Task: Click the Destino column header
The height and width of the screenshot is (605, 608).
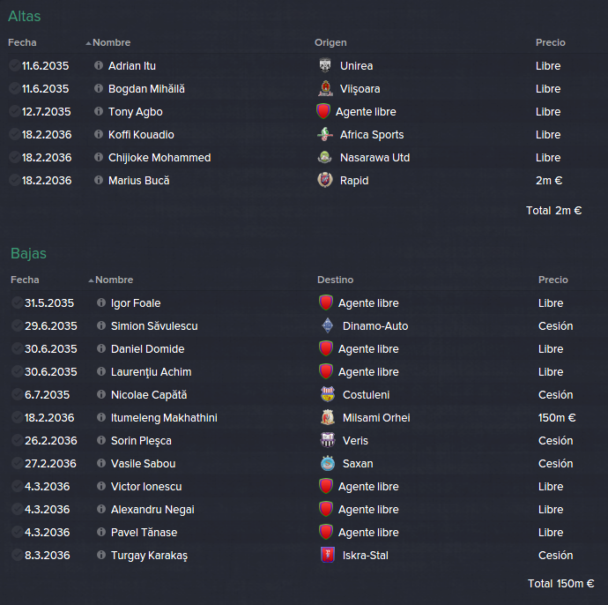Action: [x=335, y=280]
